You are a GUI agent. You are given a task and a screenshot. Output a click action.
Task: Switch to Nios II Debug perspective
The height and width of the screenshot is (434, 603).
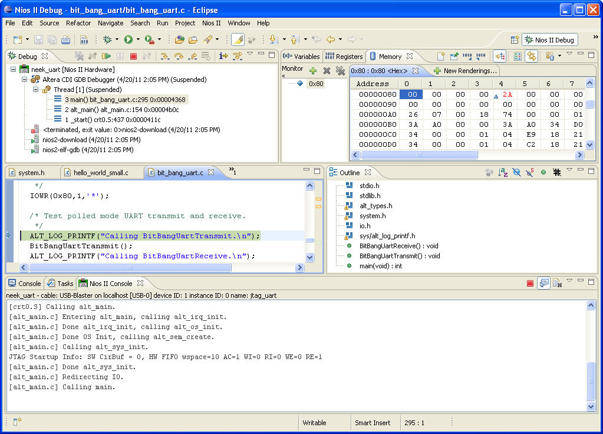click(549, 40)
